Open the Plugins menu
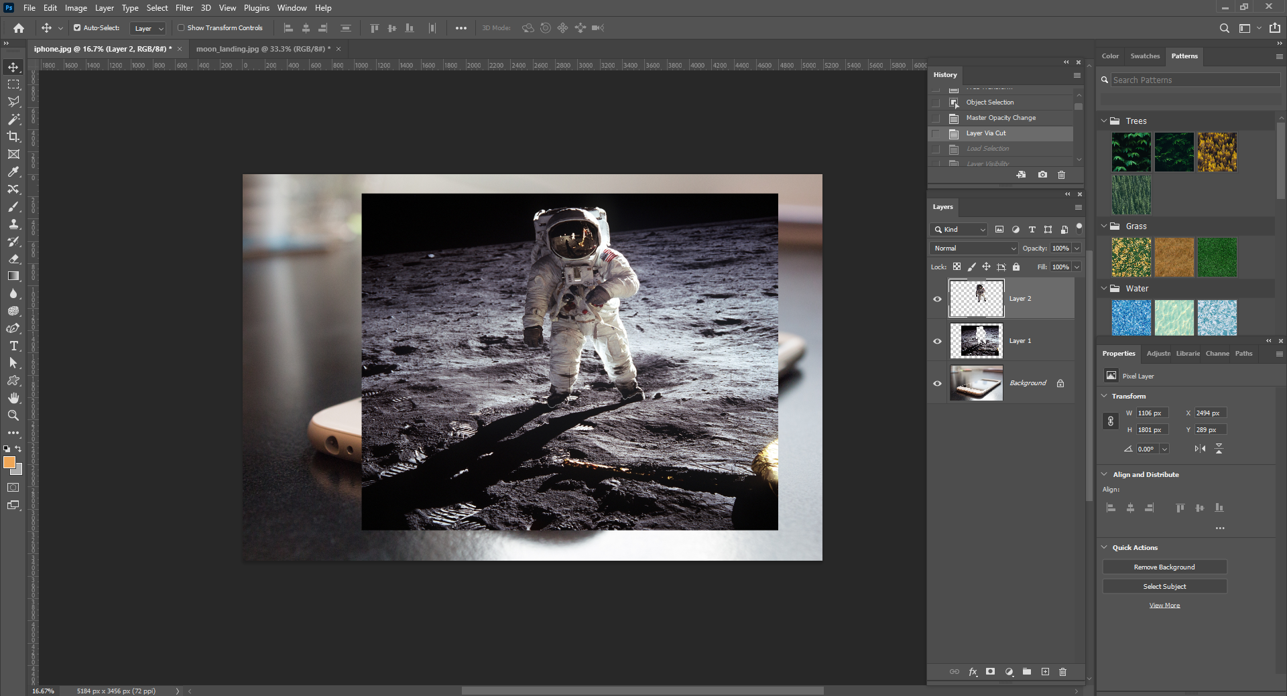 click(x=256, y=8)
